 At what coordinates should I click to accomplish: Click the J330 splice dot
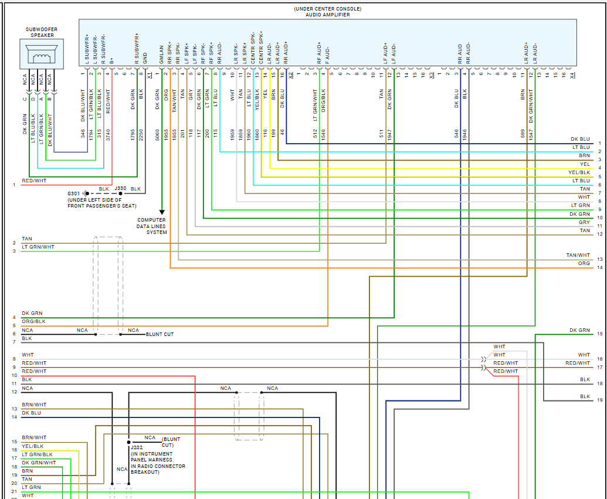coord(121,193)
